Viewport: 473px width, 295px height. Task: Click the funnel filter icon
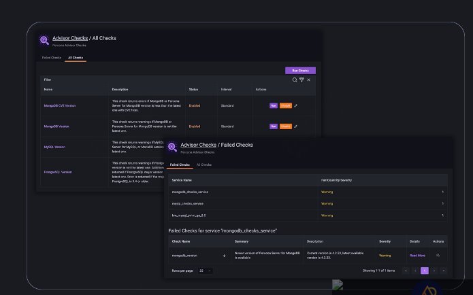click(301, 80)
